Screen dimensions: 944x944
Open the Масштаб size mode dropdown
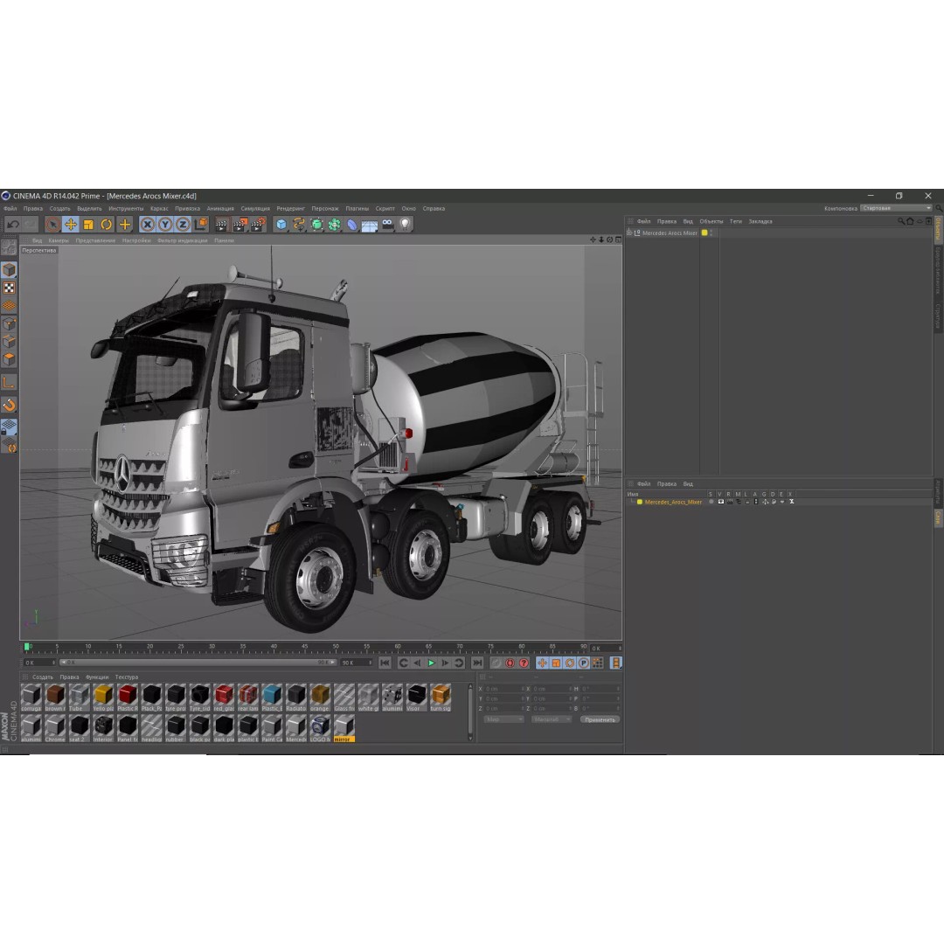click(x=552, y=719)
